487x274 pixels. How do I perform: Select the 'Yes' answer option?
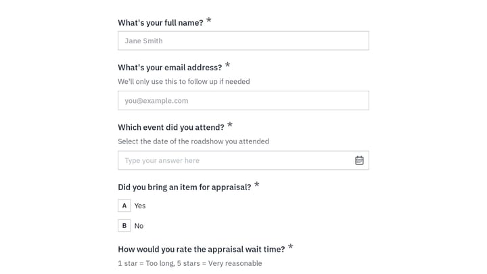pyautogui.click(x=140, y=206)
